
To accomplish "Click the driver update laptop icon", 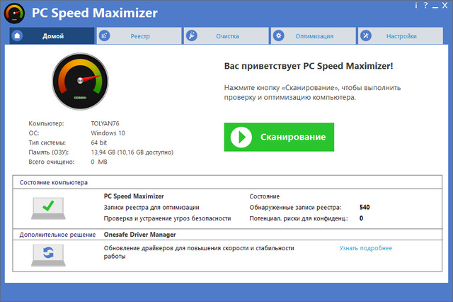I will point(47,252).
